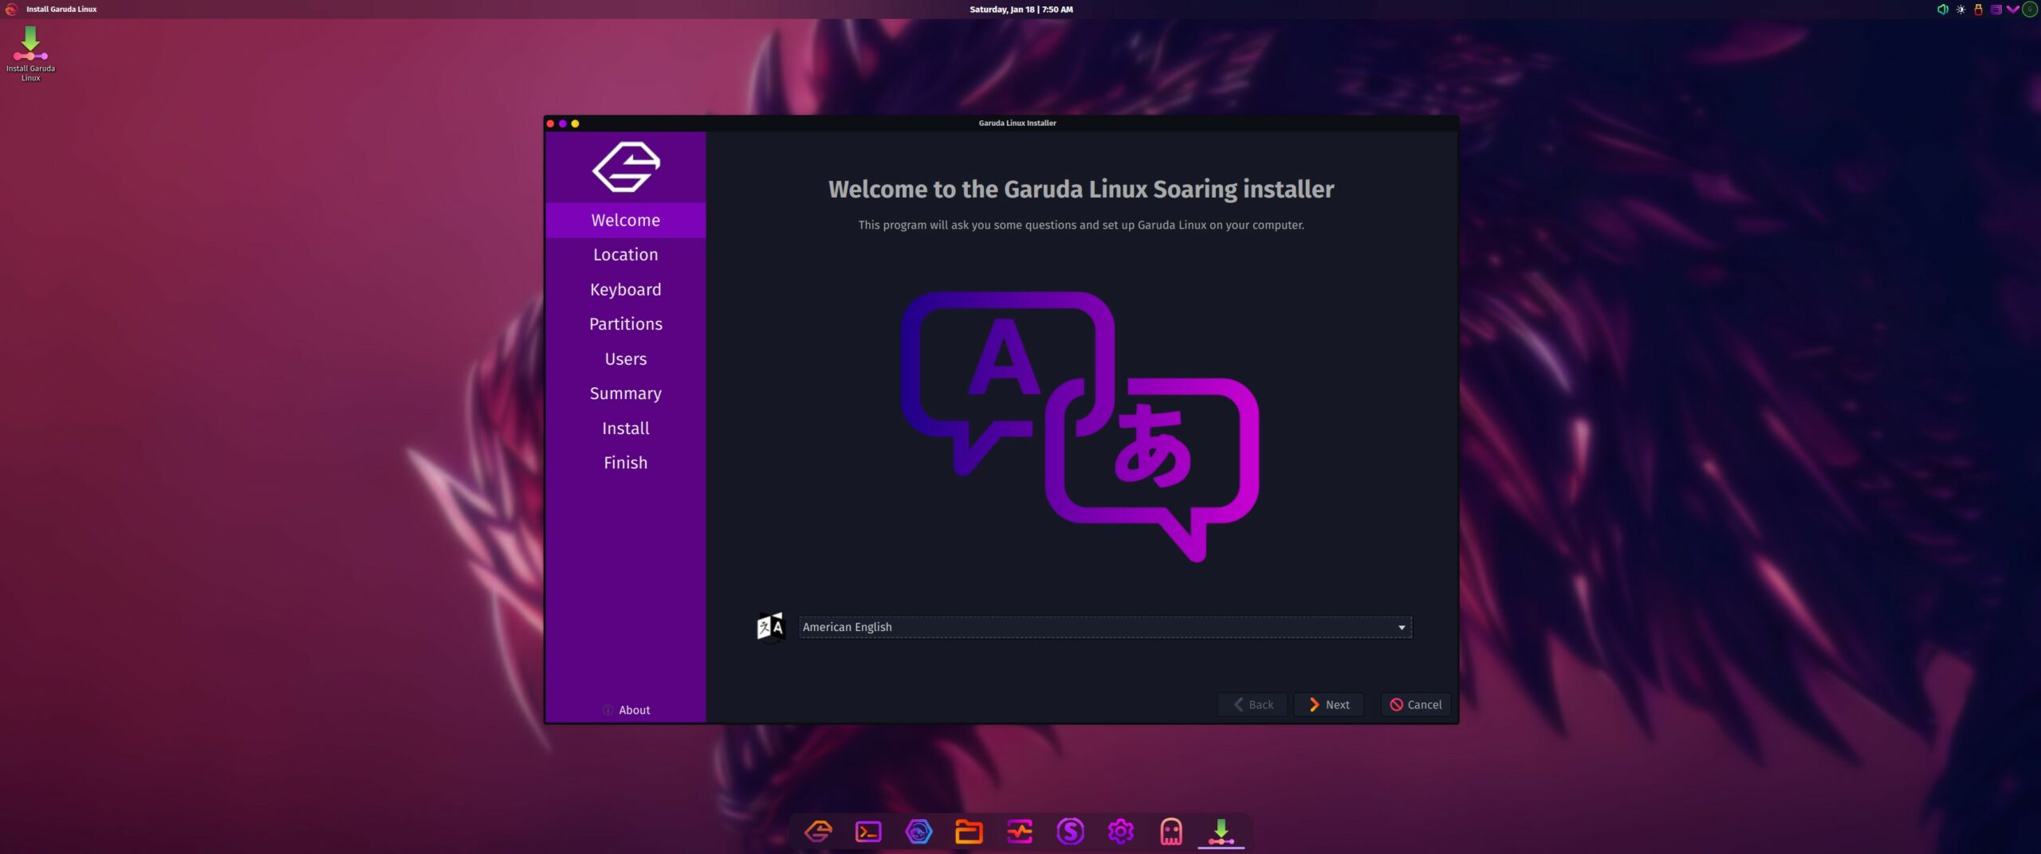The height and width of the screenshot is (854, 2041).
Task: Click the green circular tray icon
Action: 2030,10
